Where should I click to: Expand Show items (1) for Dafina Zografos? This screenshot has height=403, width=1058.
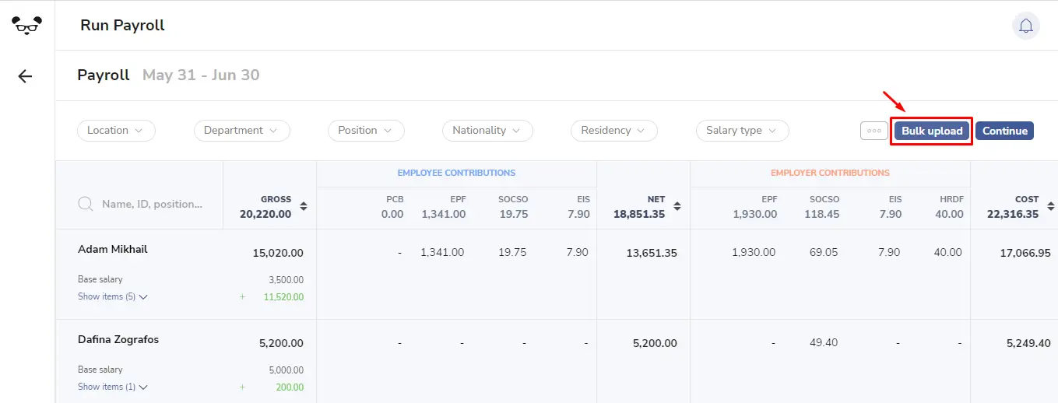click(x=113, y=387)
